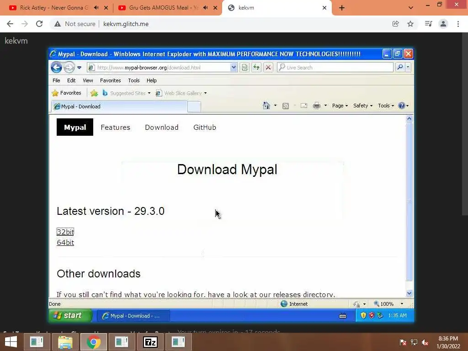The image size is (468, 351).
Task: Expand the IE address bar dropdown
Action: [234, 68]
